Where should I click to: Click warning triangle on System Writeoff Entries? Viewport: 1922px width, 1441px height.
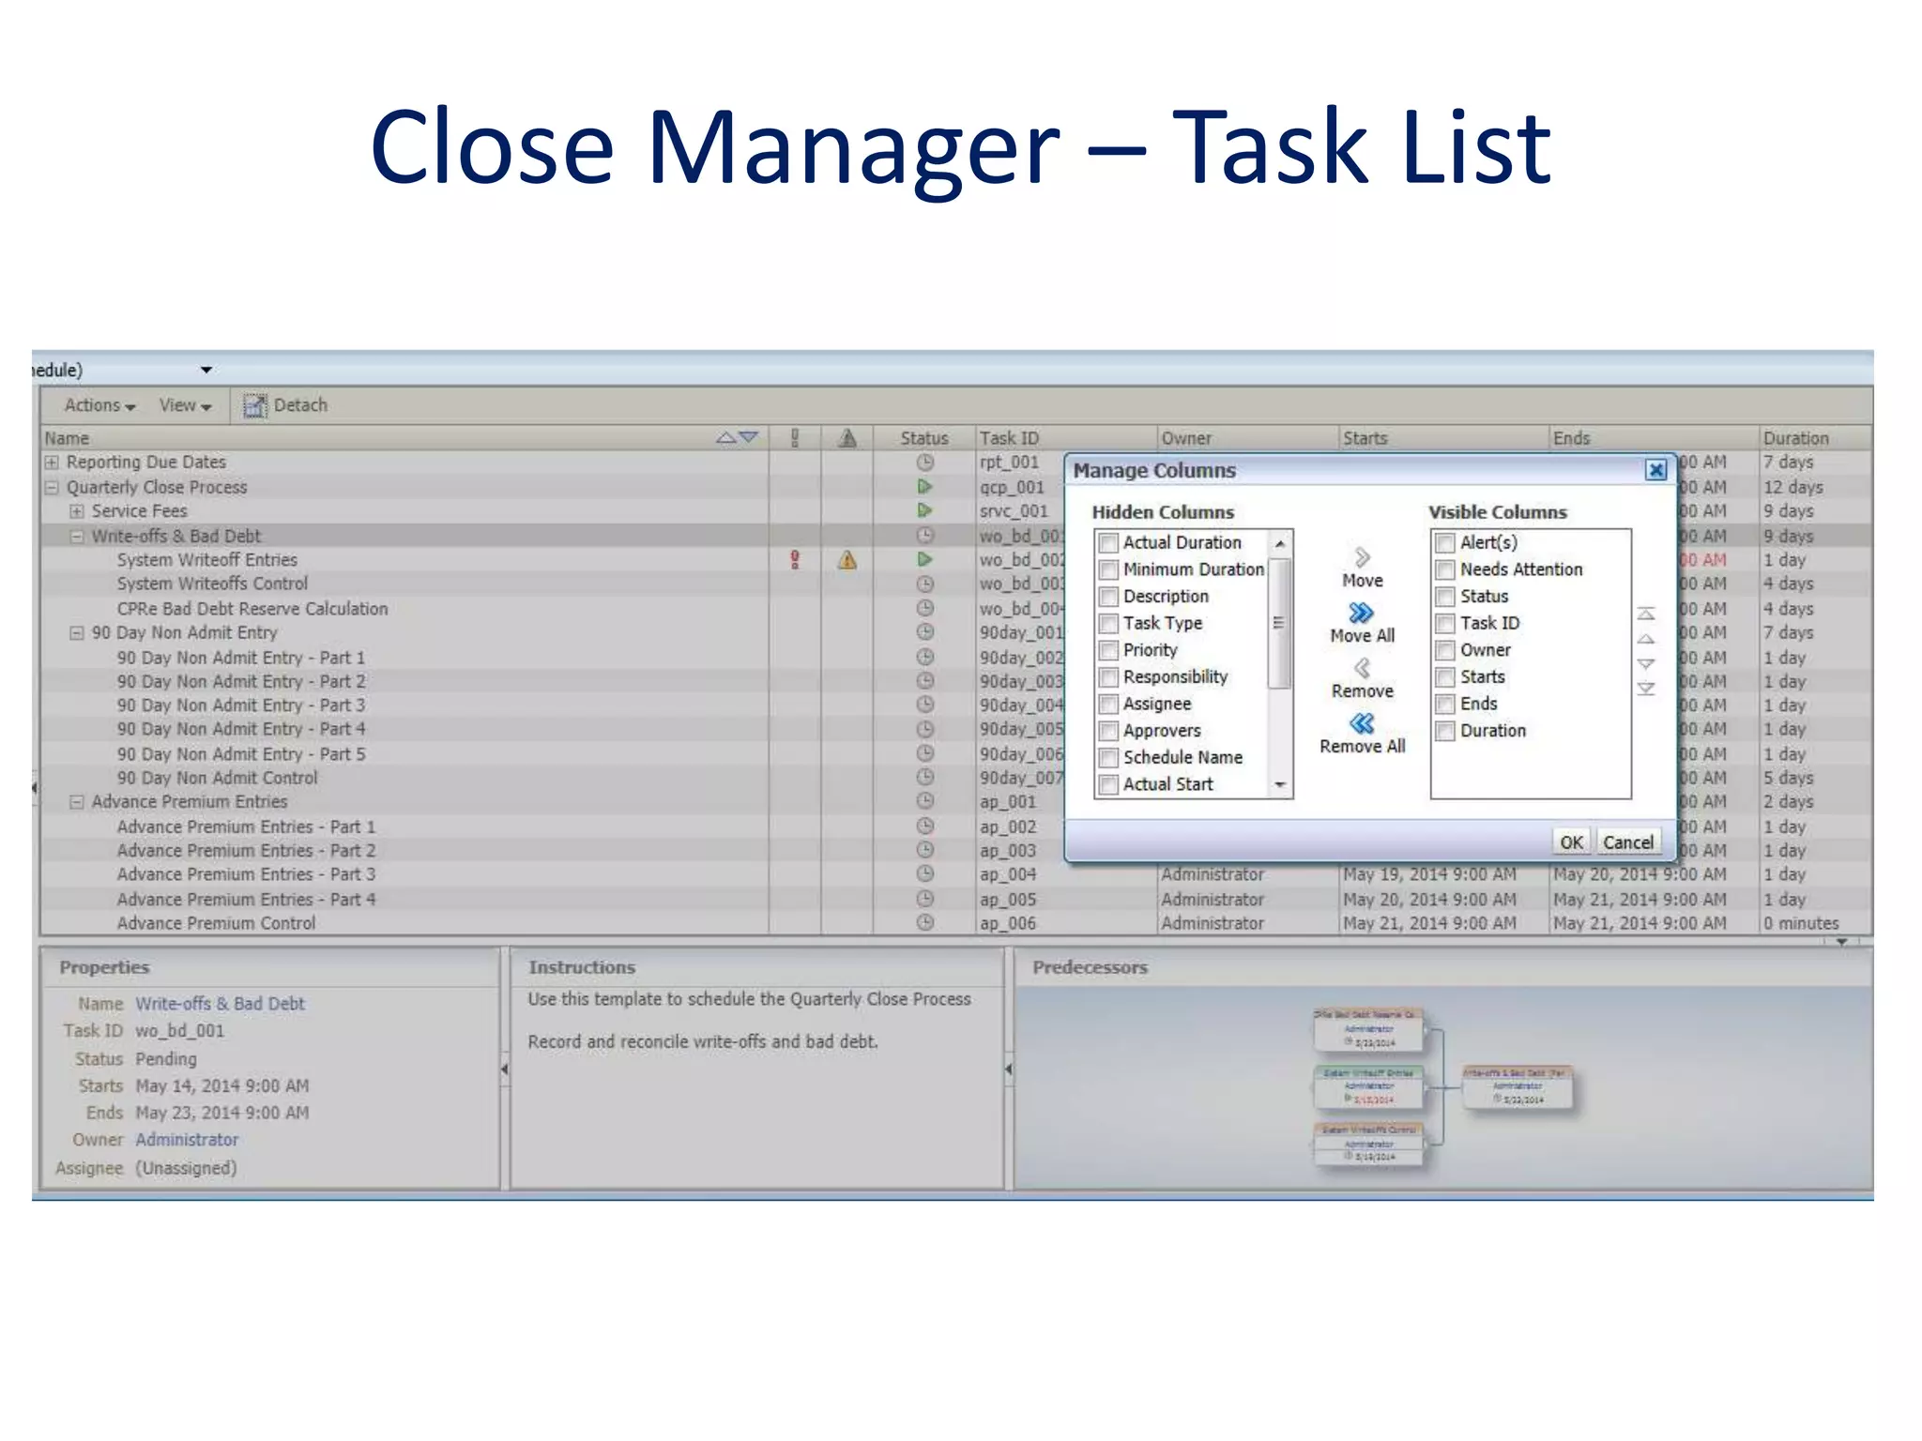click(x=847, y=560)
